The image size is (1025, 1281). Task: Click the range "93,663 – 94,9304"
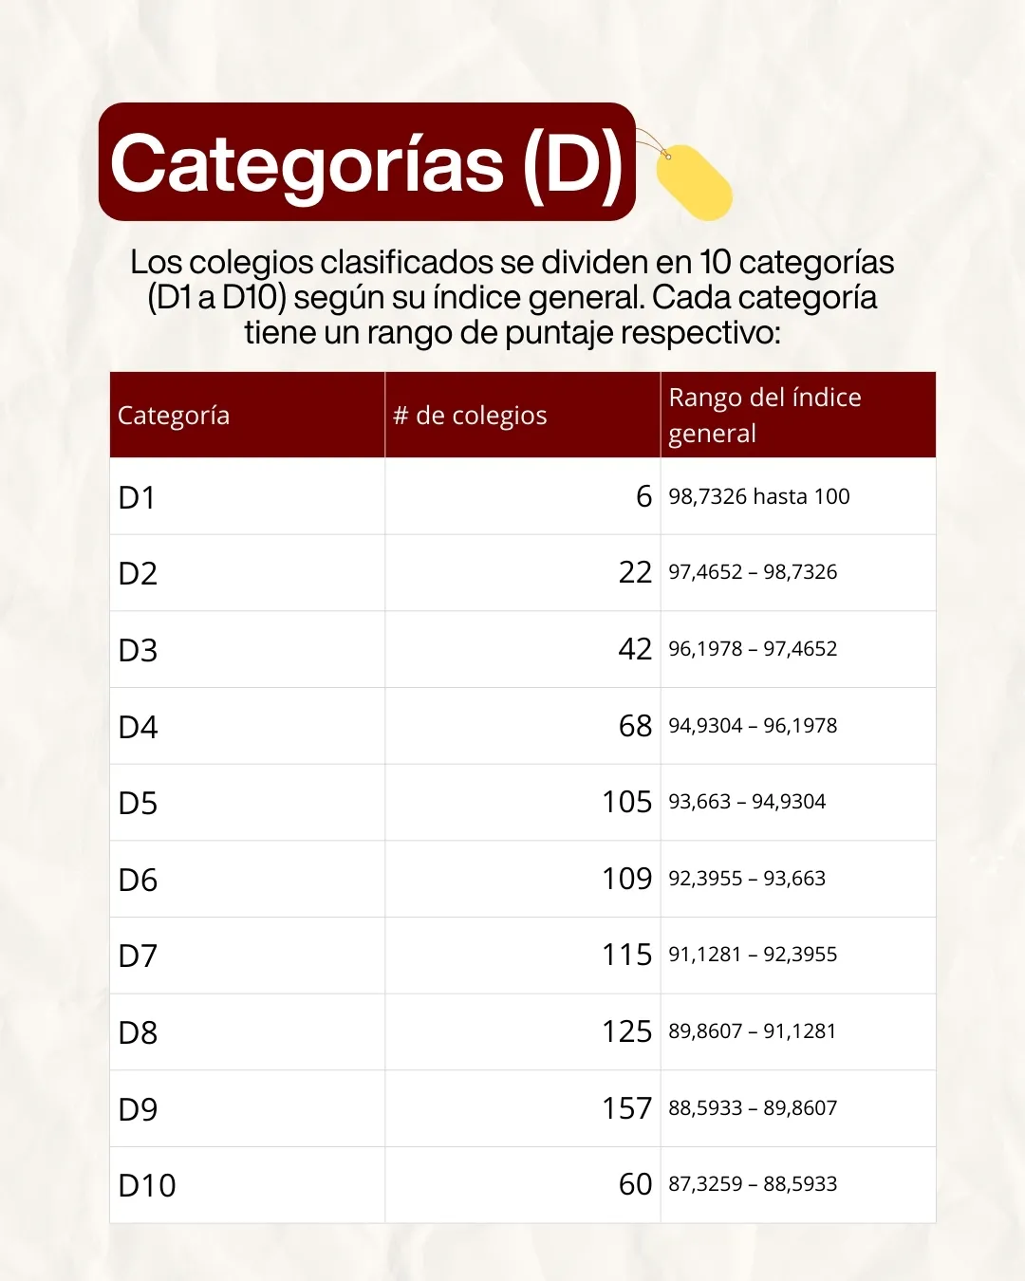(x=747, y=802)
